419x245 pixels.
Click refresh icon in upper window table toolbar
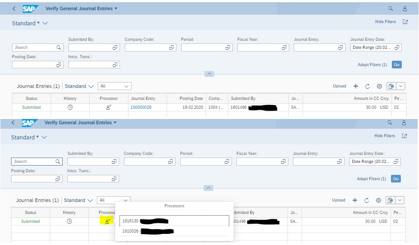click(x=367, y=86)
